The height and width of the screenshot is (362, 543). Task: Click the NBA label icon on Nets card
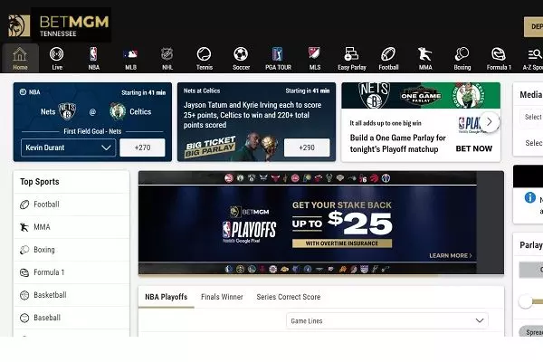23,92
